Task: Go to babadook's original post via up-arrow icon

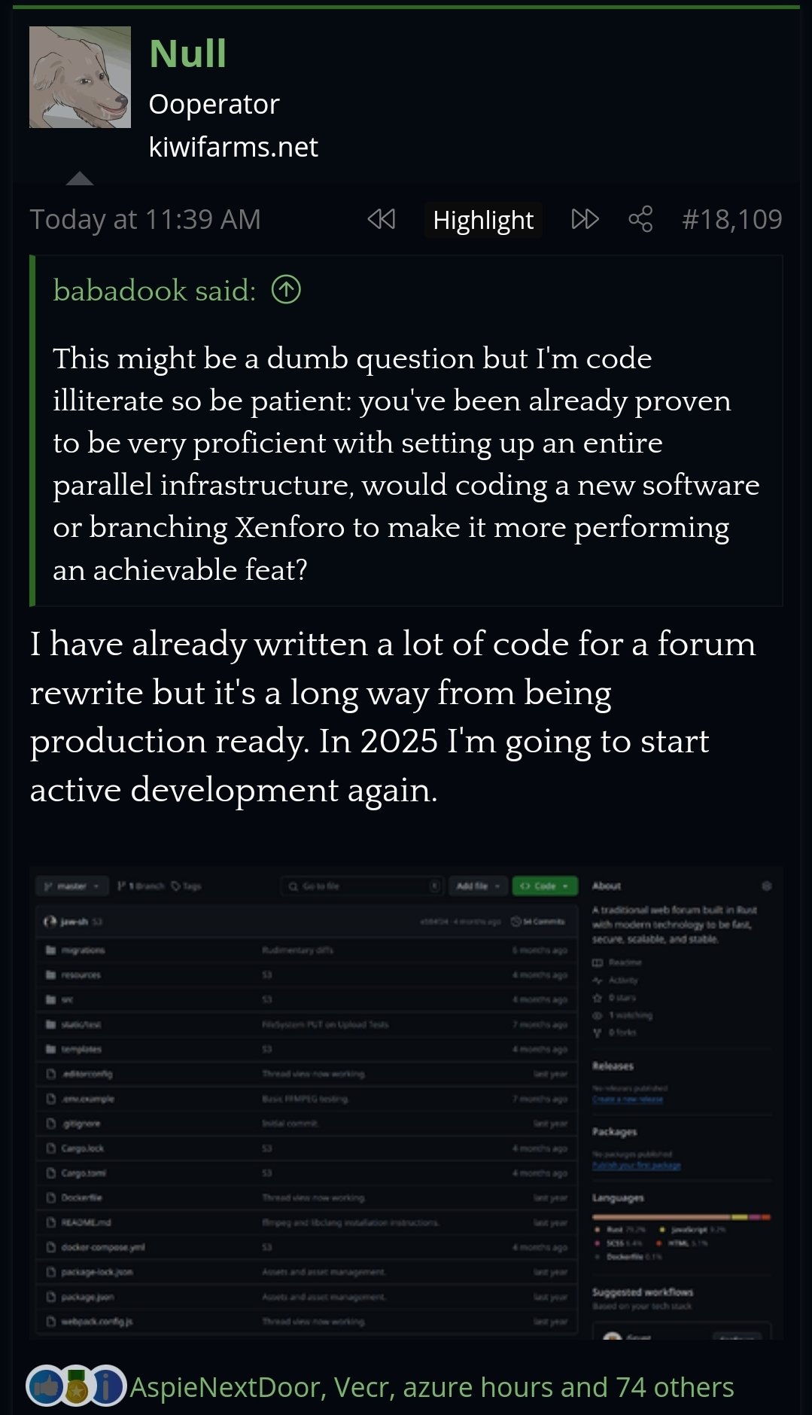Action: tap(286, 289)
